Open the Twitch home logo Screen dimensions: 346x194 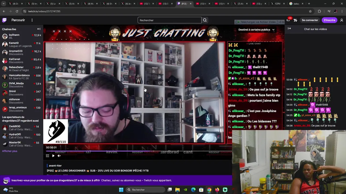[x=4, y=20]
